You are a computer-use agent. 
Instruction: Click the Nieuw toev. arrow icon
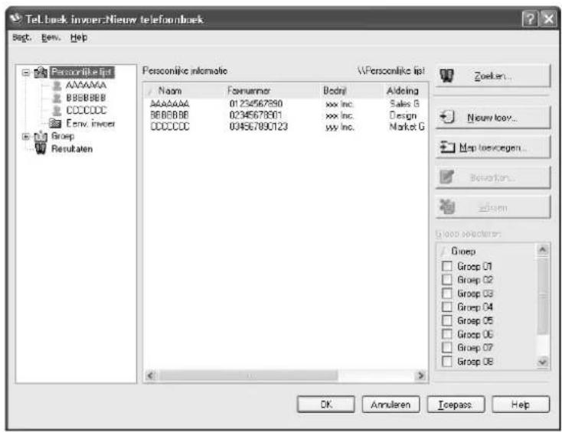coord(447,117)
